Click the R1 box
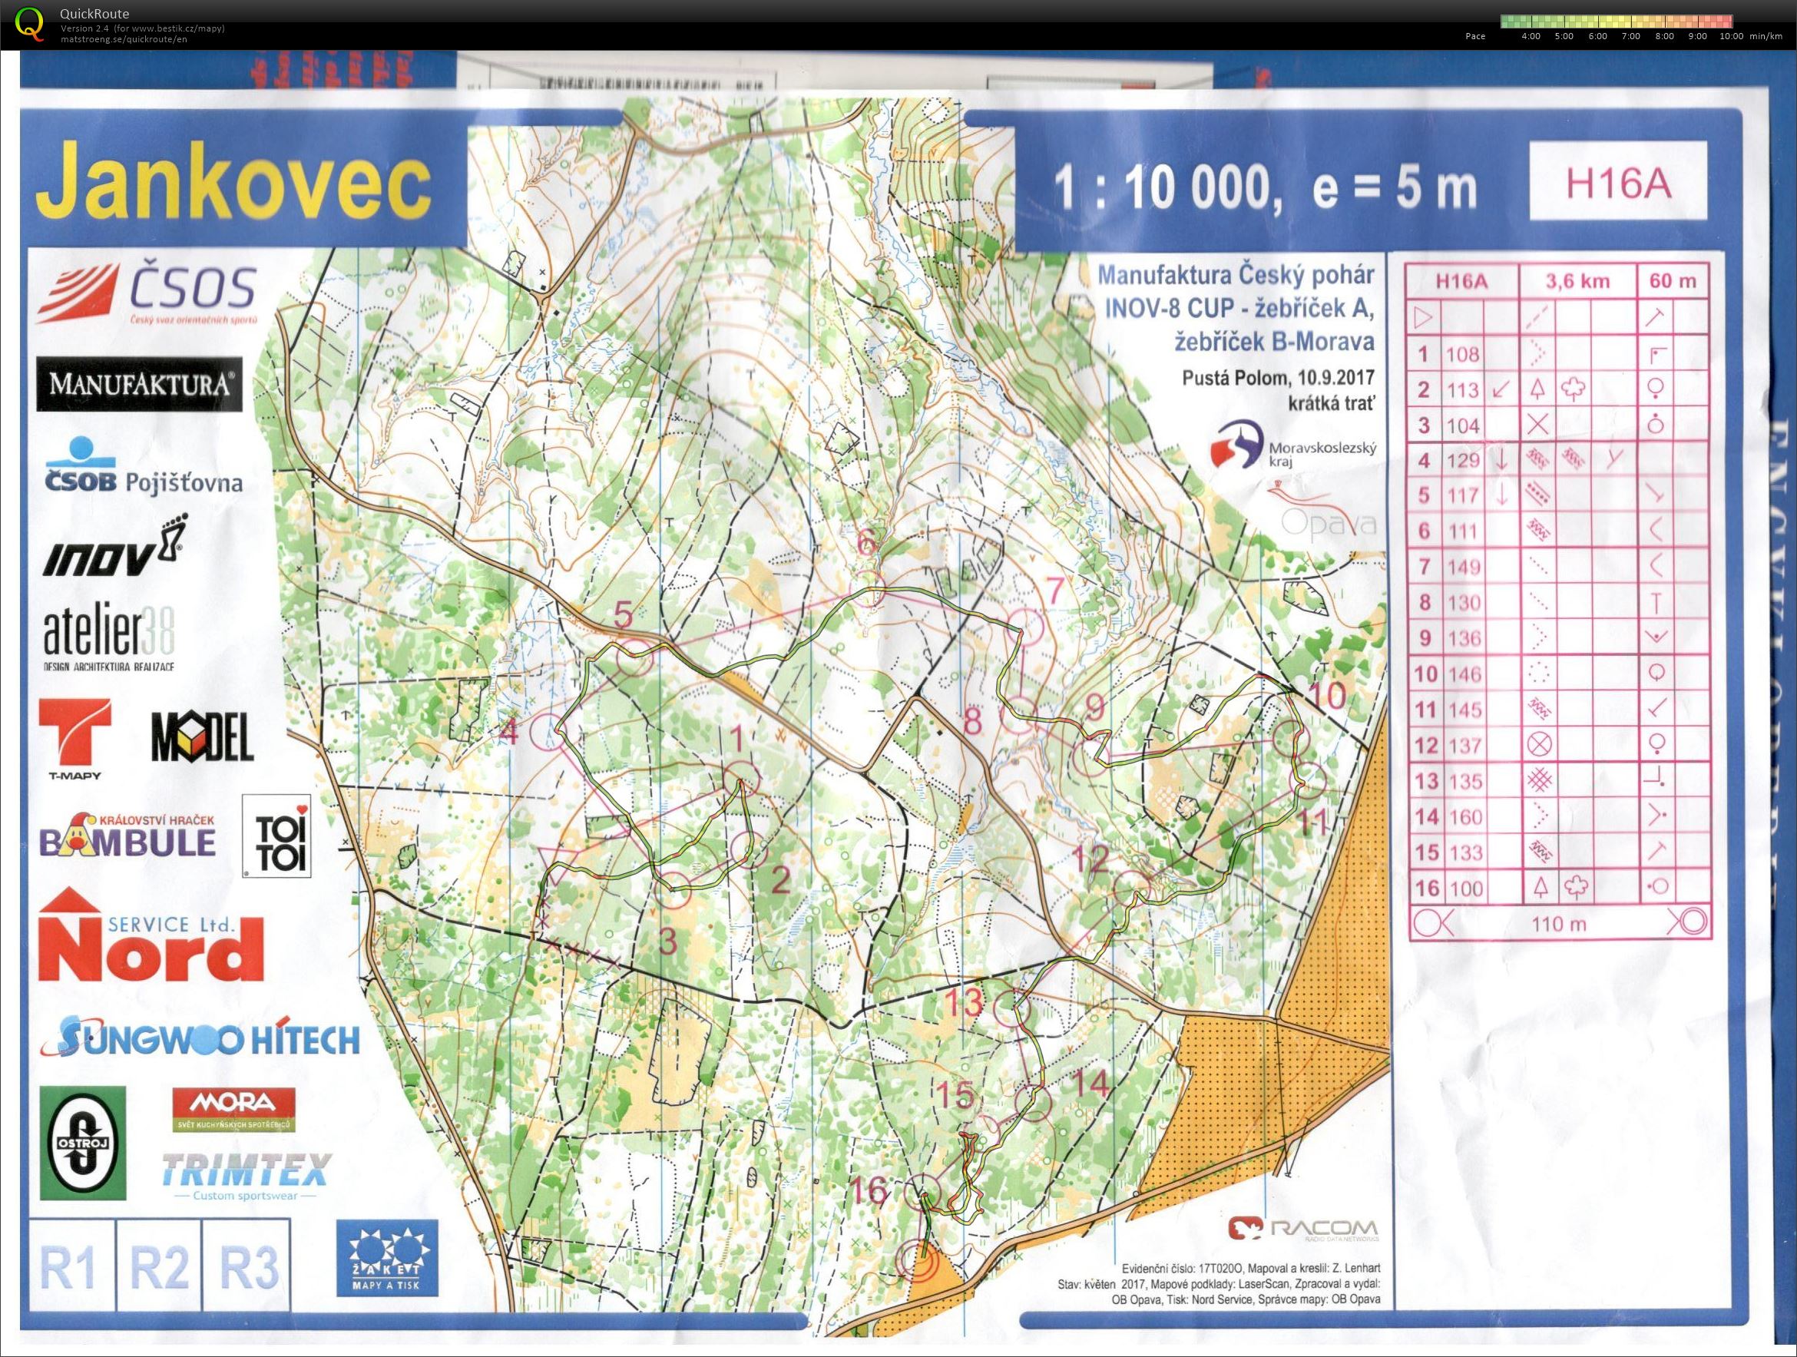The width and height of the screenshot is (1797, 1357). [x=68, y=1266]
